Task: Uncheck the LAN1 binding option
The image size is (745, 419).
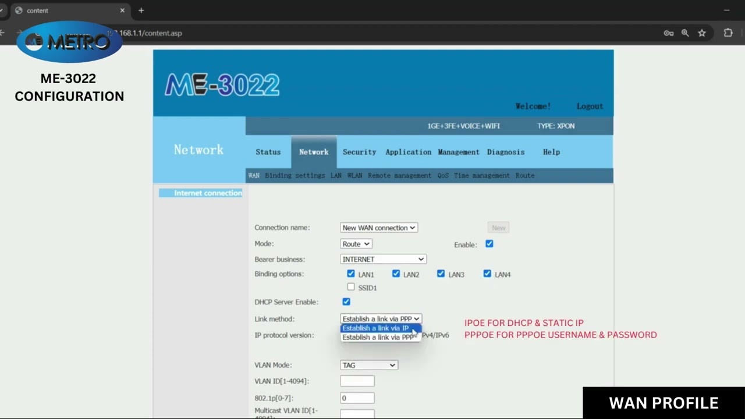Action: (x=350, y=274)
